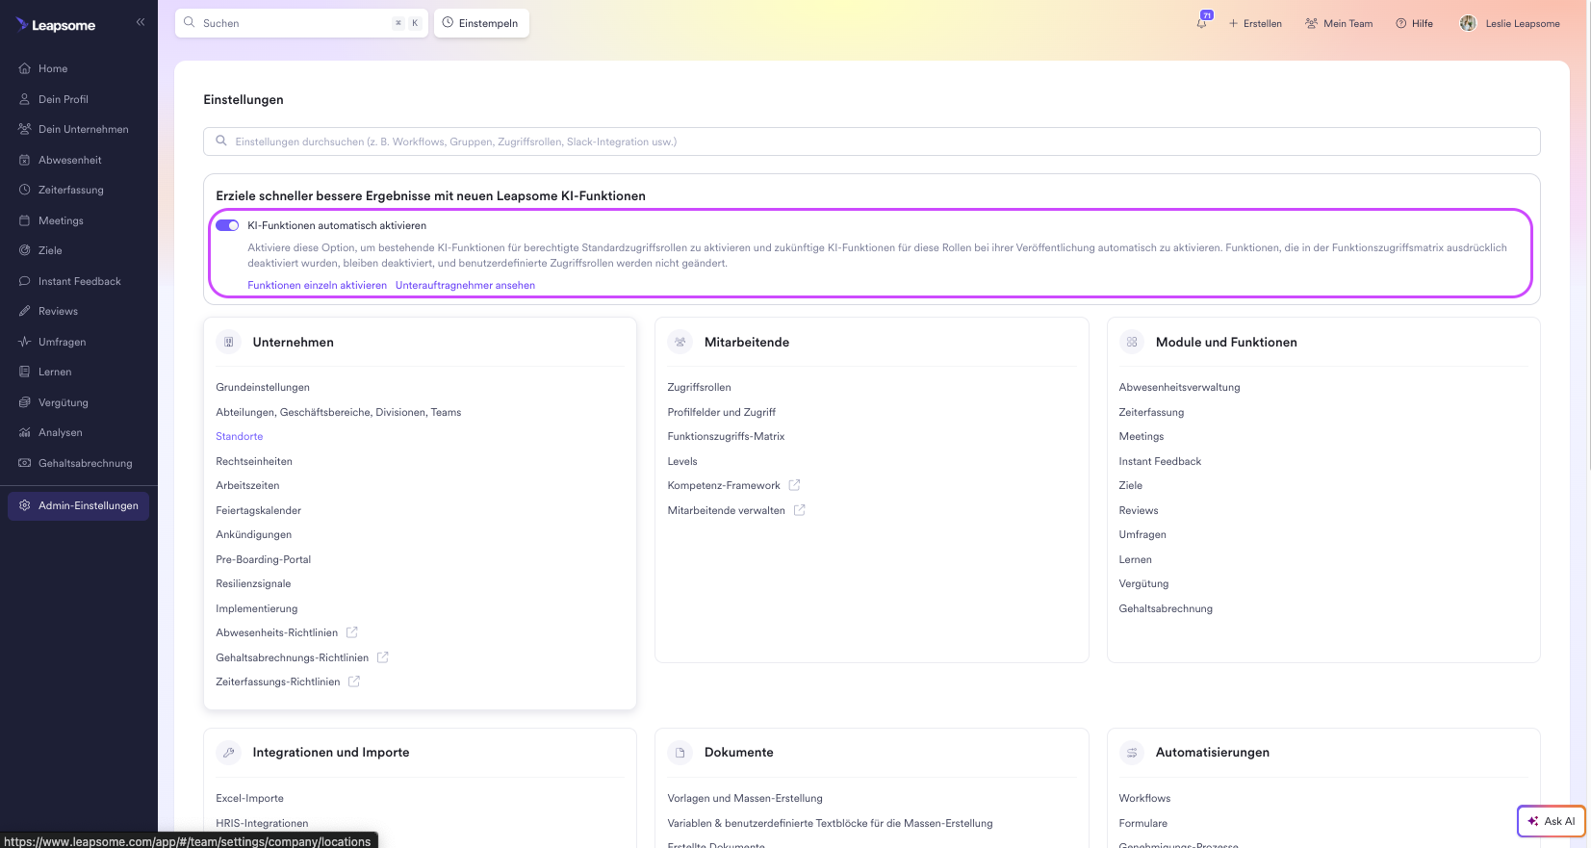Focus the Suchen search field
The image size is (1591, 848).
(x=301, y=23)
